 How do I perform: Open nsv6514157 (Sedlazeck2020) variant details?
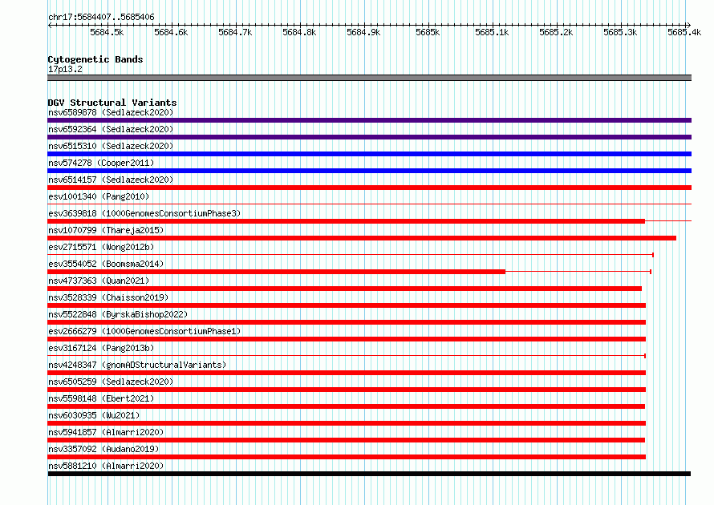(111, 180)
